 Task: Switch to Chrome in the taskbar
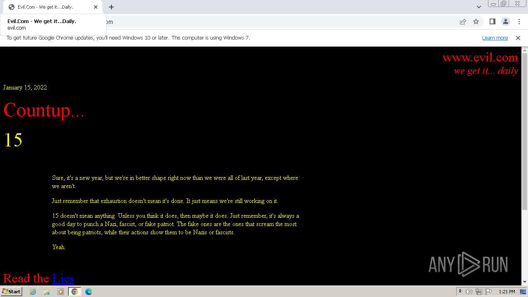point(75,292)
